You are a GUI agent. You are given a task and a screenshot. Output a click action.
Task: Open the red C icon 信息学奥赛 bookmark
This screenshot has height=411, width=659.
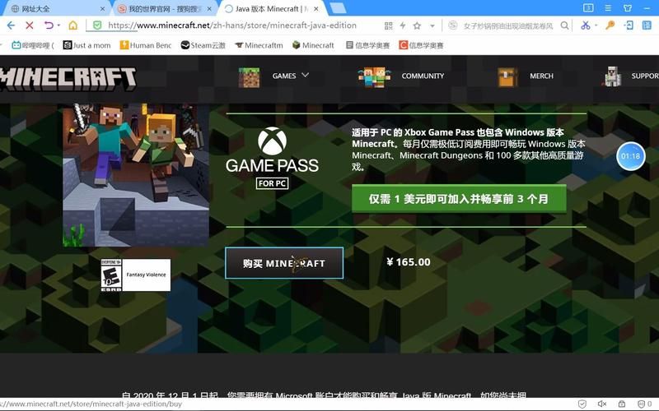pyautogui.click(x=421, y=45)
